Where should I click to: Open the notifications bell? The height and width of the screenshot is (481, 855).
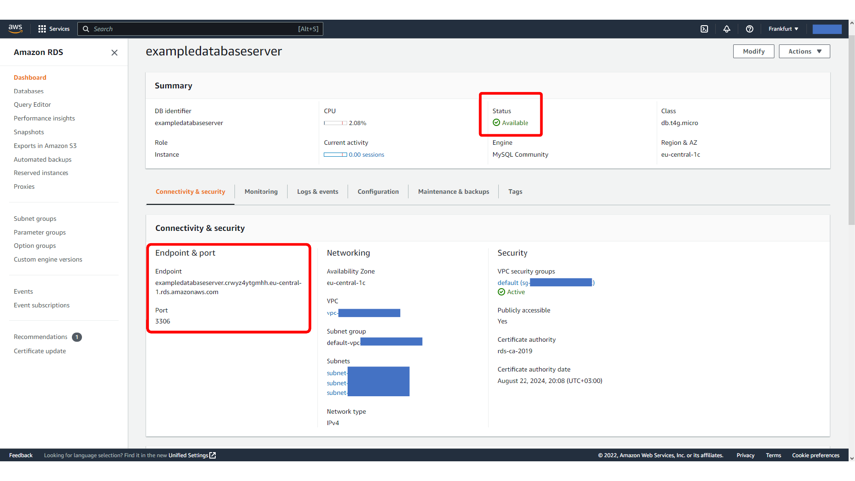(x=727, y=29)
